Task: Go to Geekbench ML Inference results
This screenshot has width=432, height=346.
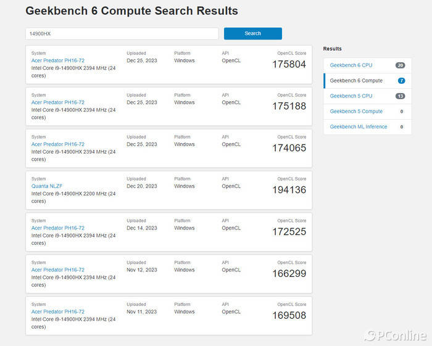Action: pos(359,127)
